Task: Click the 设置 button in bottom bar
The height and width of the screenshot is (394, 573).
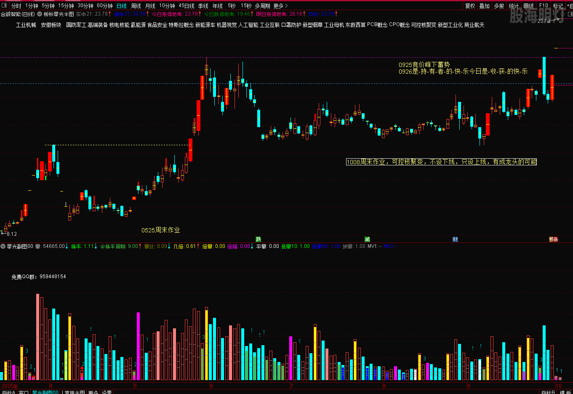Action: point(107,392)
